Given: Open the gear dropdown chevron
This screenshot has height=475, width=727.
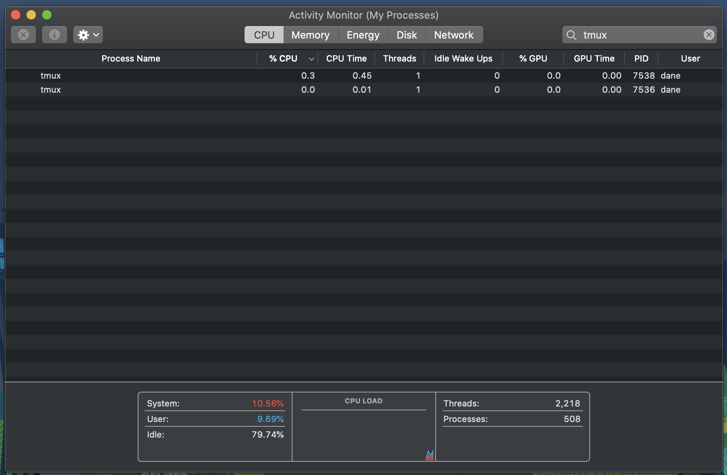Looking at the screenshot, I should (x=97, y=34).
